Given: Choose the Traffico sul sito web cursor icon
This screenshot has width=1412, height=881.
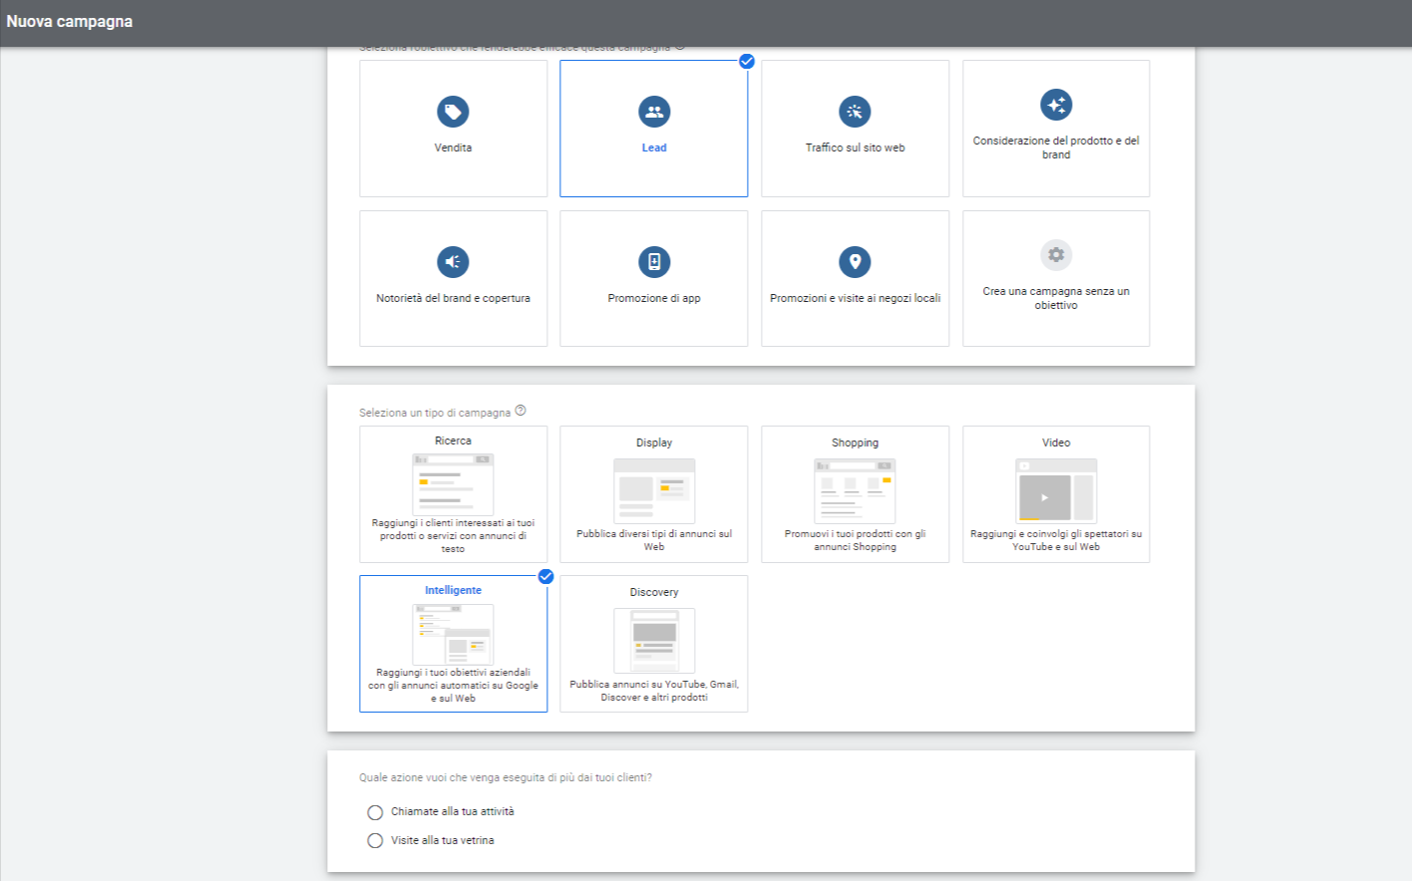Looking at the screenshot, I should (855, 112).
